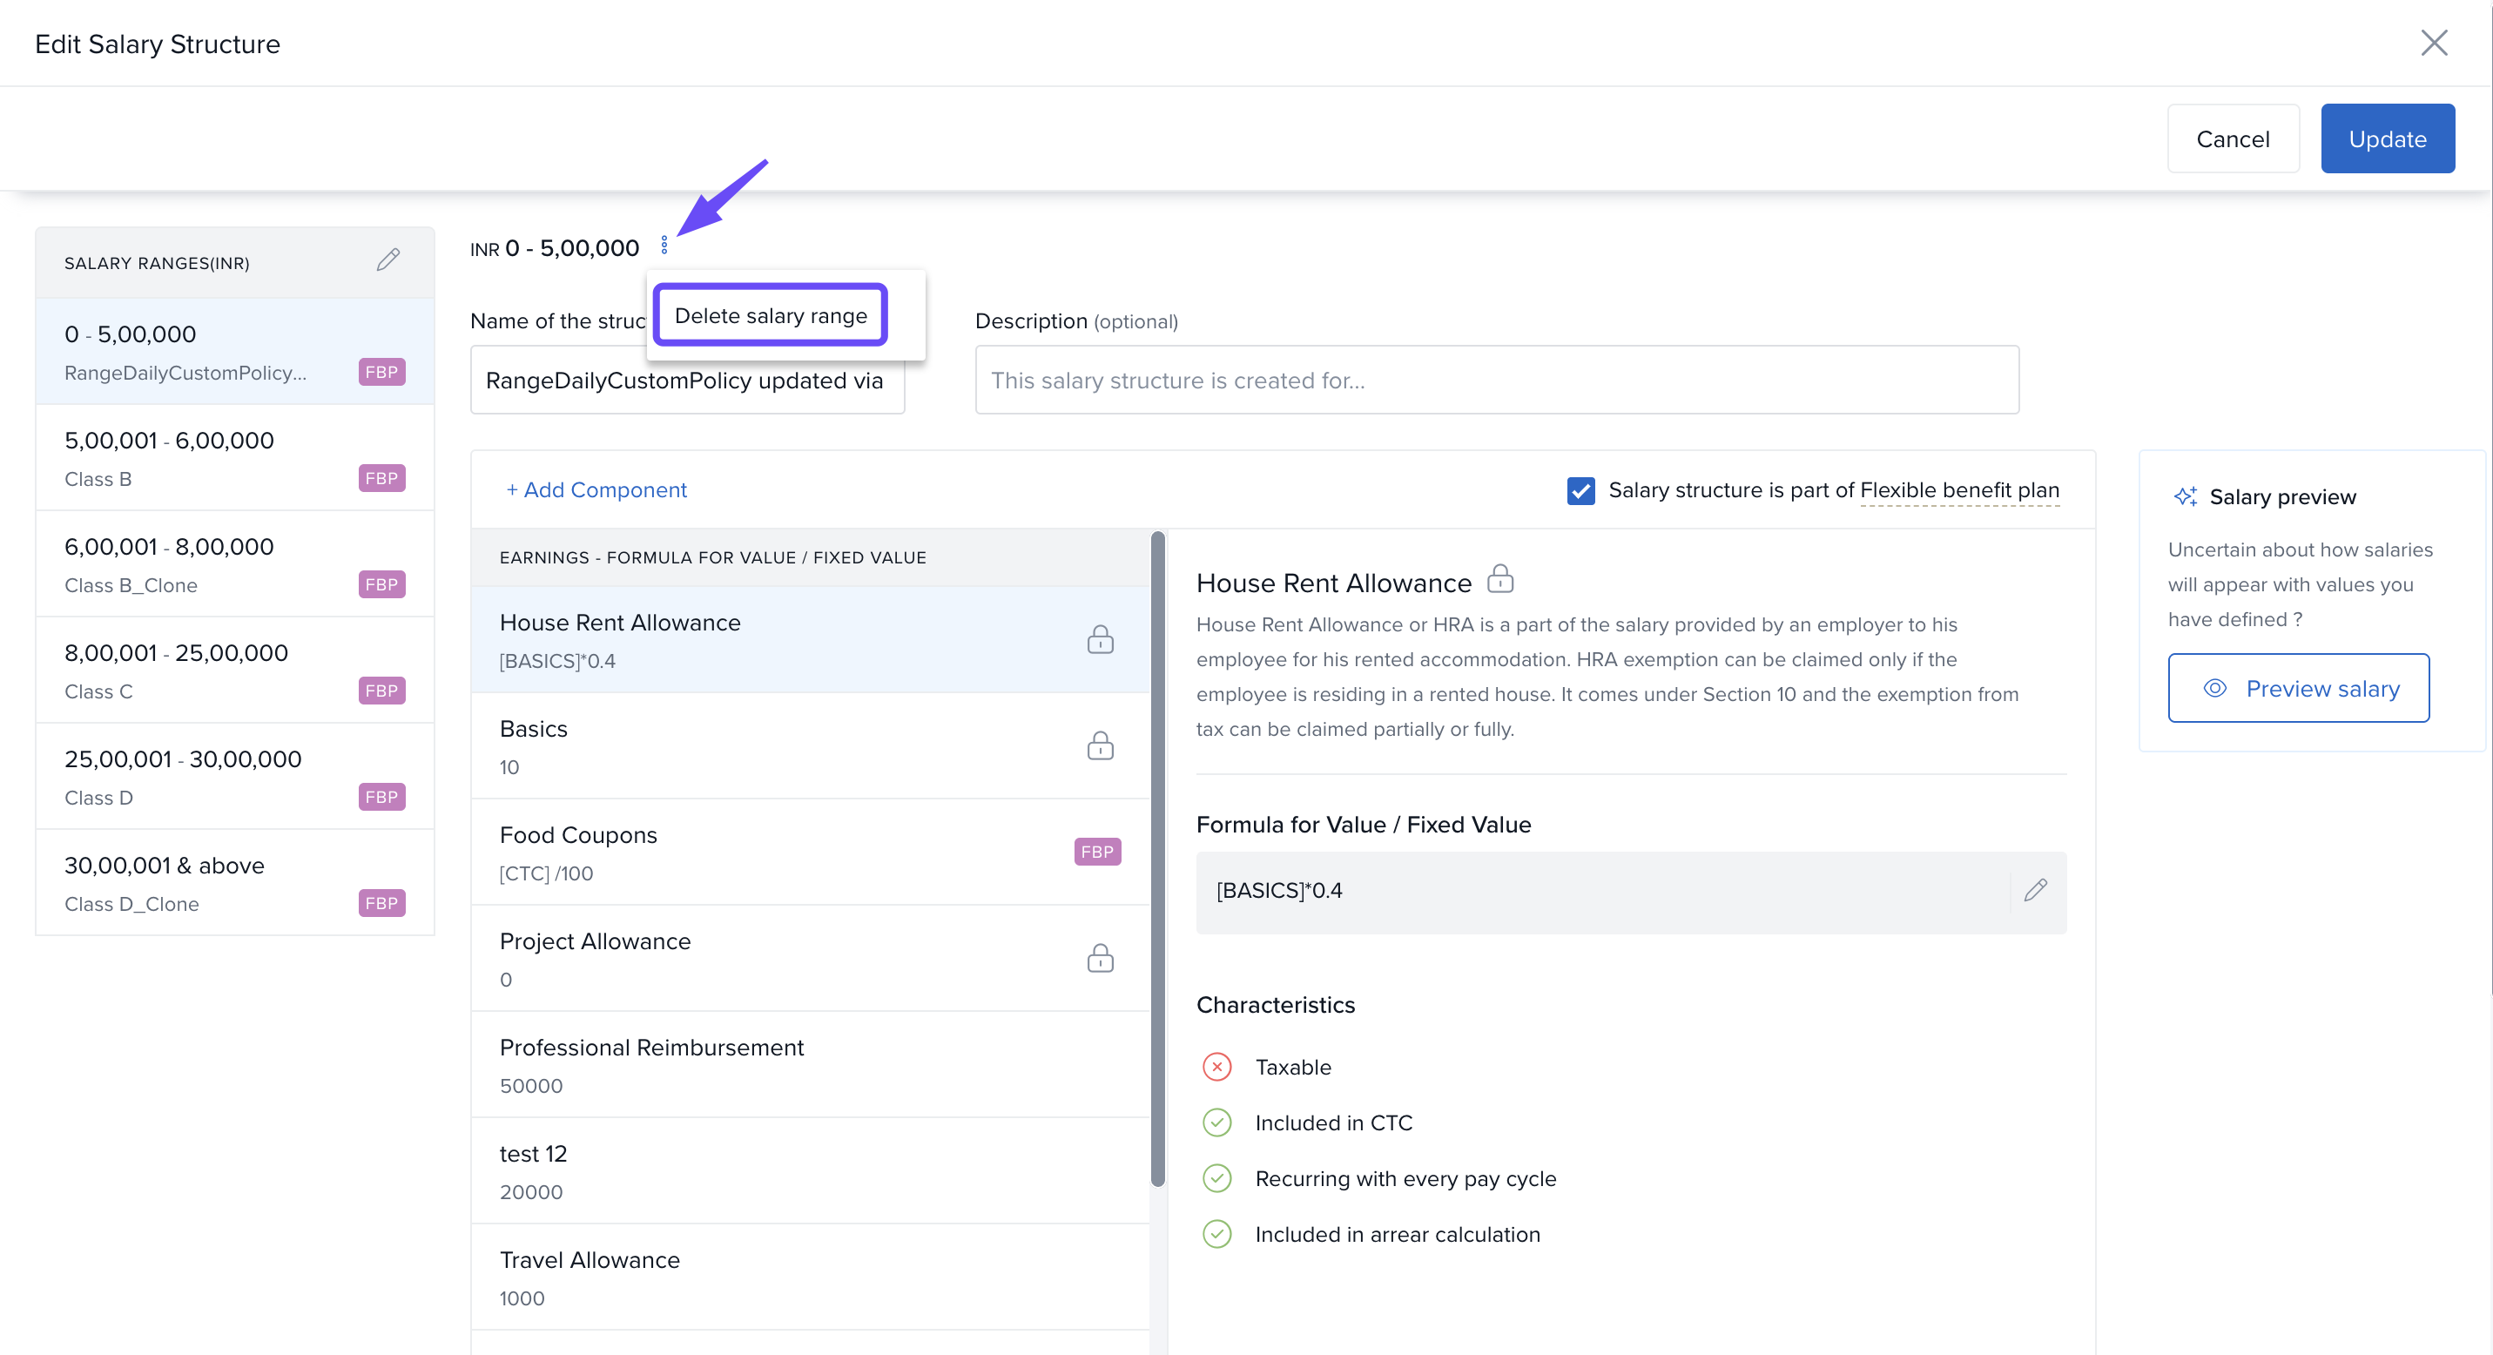Image resolution: width=2493 pixels, height=1355 pixels.
Task: Click the Preview salary button
Action: click(2299, 688)
